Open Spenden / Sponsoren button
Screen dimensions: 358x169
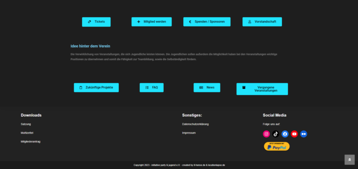207,22
